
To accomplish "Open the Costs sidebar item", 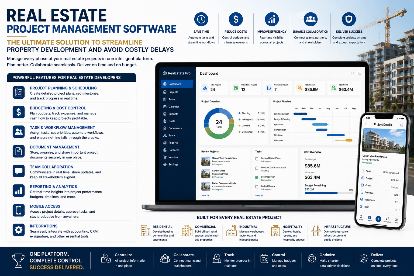I will coord(170,121).
